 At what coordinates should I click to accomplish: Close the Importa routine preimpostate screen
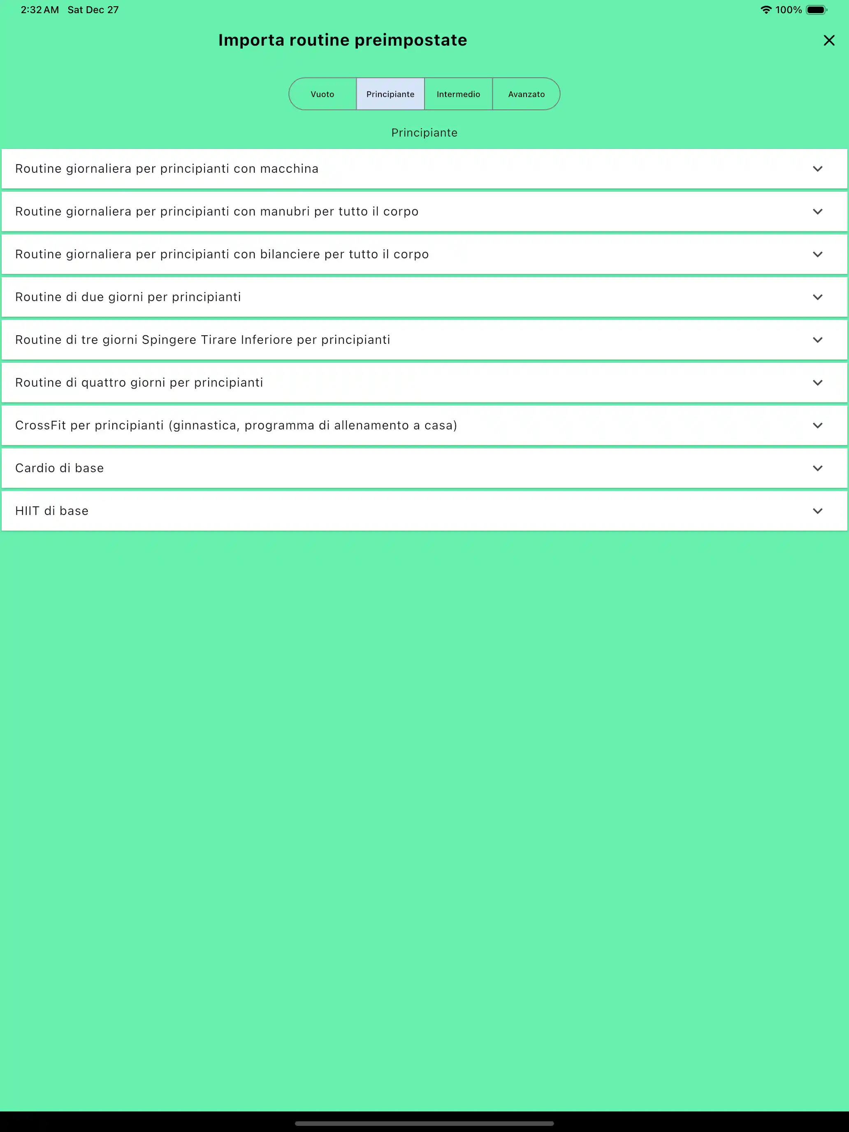pyautogui.click(x=829, y=40)
